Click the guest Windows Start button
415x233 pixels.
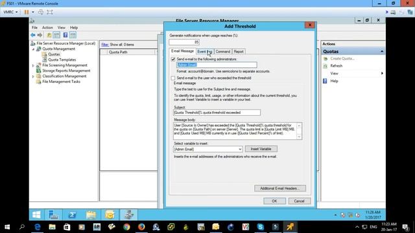[x=36, y=215]
